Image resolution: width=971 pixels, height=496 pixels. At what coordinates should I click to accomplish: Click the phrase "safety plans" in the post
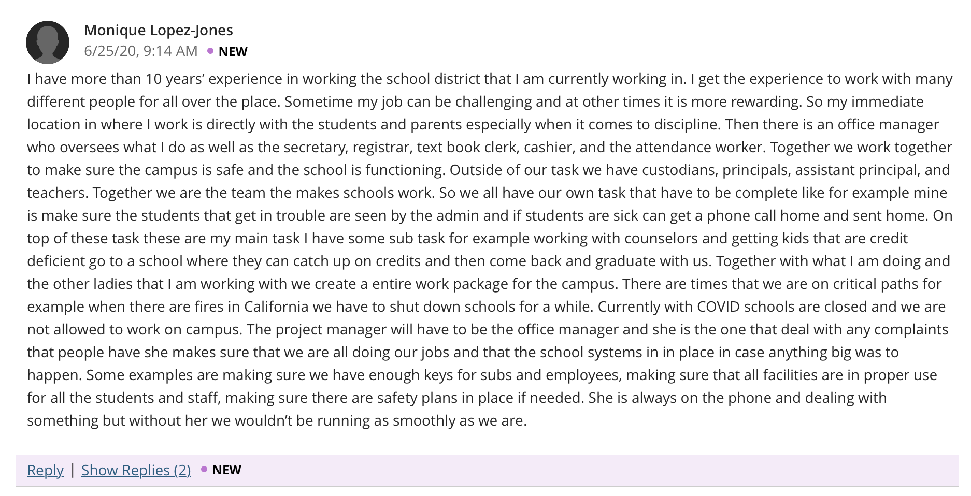click(x=419, y=398)
